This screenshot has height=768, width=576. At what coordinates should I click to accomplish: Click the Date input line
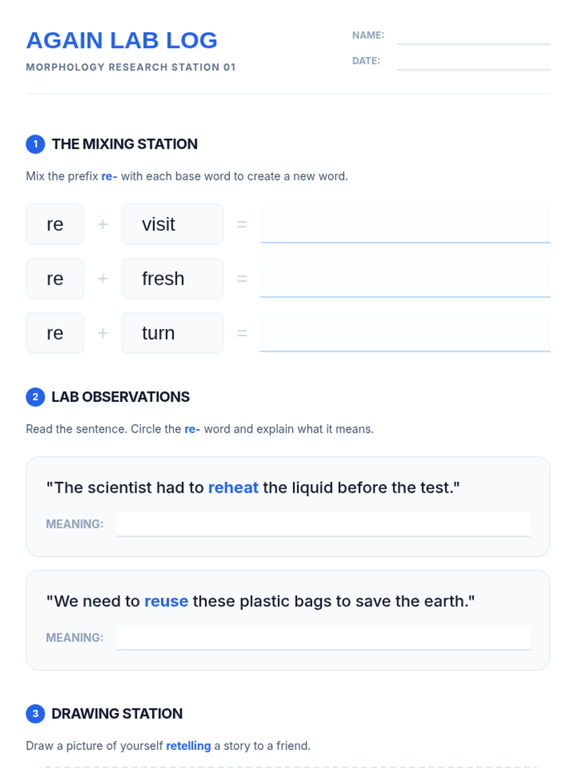(473, 61)
